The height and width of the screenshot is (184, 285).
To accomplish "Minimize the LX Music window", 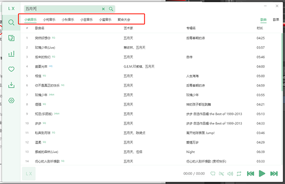I will coord(266,6).
